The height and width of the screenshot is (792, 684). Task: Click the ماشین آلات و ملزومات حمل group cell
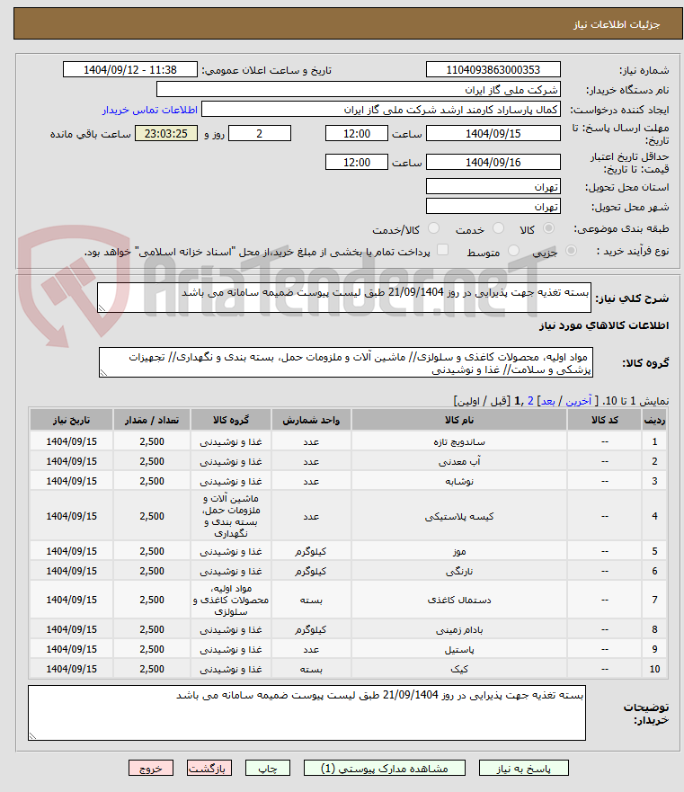(231, 516)
